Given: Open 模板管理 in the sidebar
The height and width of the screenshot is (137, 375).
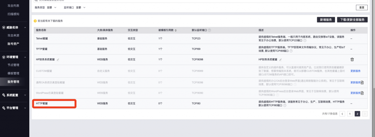Looking at the screenshot, I should click(14, 73).
